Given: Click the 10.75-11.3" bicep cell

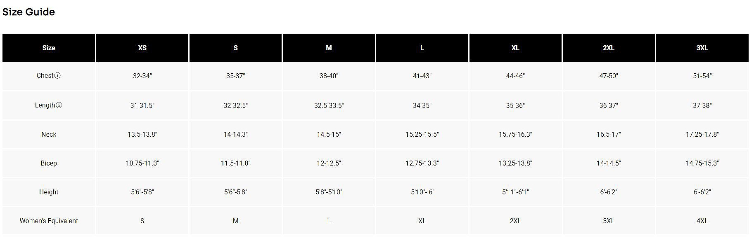Looking at the screenshot, I should pos(142,163).
